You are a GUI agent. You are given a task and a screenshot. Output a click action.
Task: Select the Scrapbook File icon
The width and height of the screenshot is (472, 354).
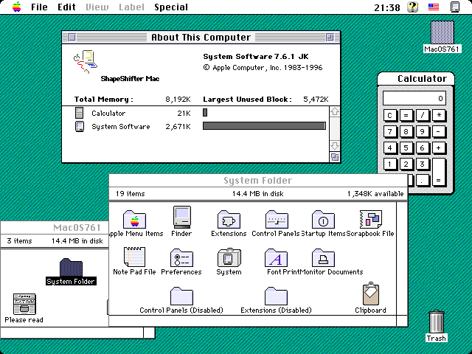point(370,219)
